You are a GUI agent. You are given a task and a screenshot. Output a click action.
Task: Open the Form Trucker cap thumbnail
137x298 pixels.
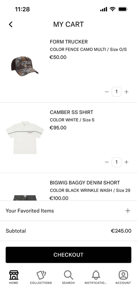[x=25, y=66]
